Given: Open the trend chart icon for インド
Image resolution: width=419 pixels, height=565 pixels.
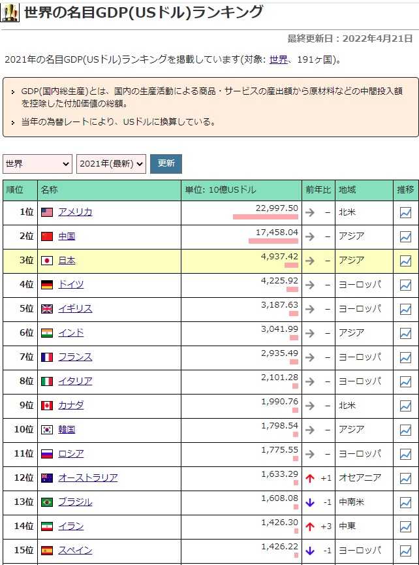Looking at the screenshot, I should (405, 333).
